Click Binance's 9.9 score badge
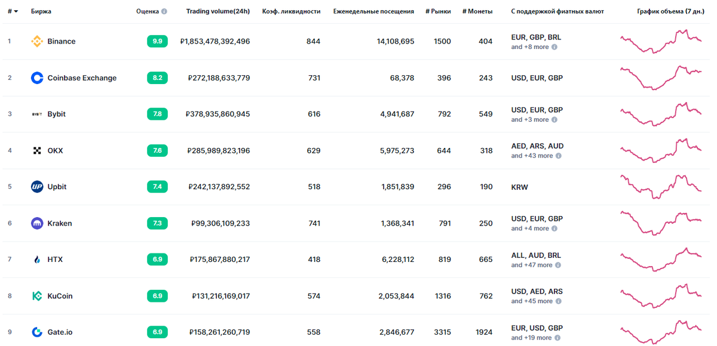This screenshot has height=346, width=717. click(x=157, y=41)
